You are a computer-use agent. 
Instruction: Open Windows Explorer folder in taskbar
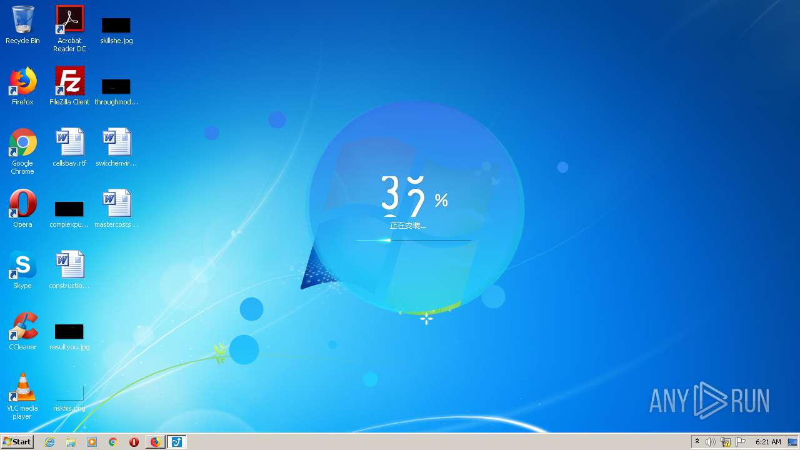pos(71,442)
